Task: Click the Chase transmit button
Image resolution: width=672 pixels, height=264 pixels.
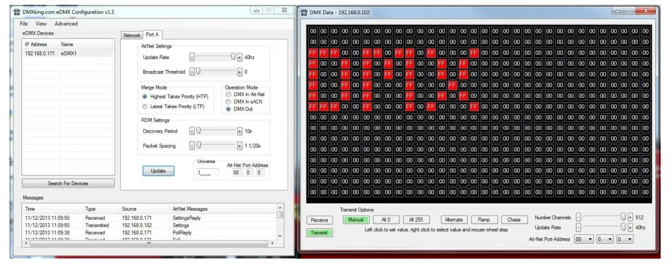Action: [x=514, y=219]
